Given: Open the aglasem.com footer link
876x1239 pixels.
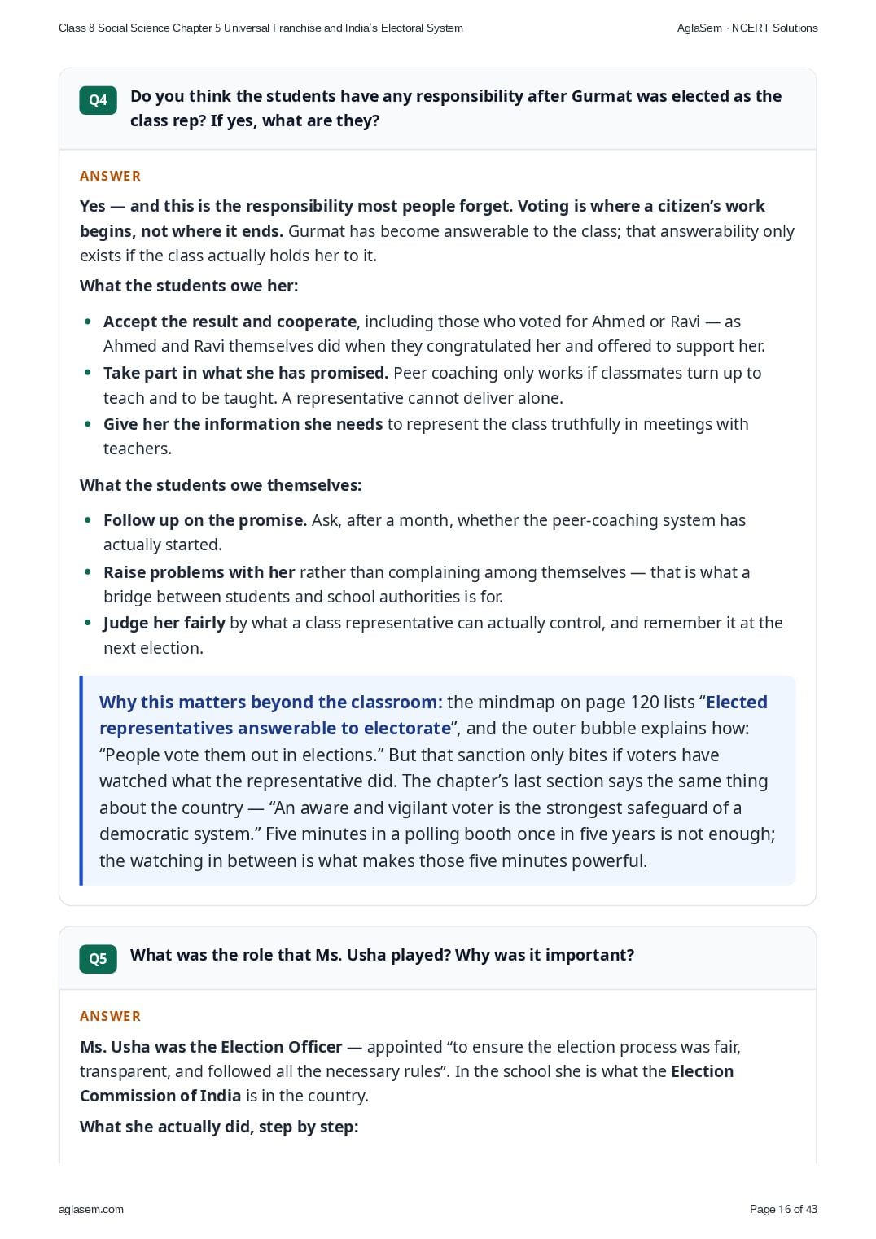Looking at the screenshot, I should (x=91, y=1209).
